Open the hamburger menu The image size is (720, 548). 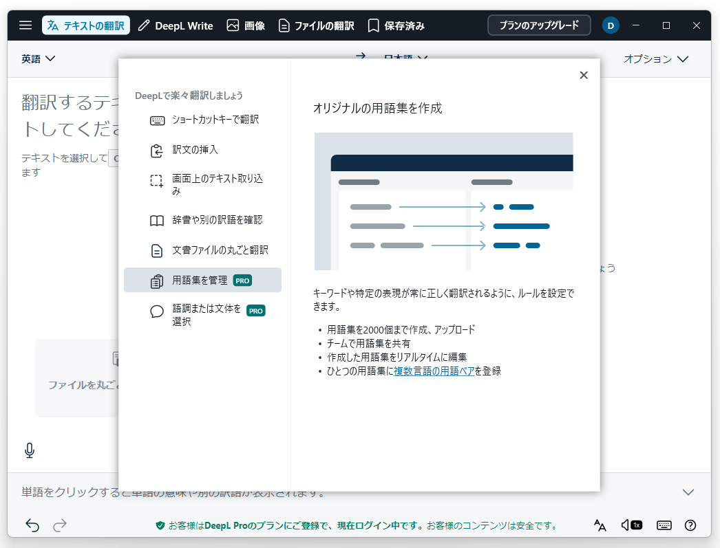(25, 25)
